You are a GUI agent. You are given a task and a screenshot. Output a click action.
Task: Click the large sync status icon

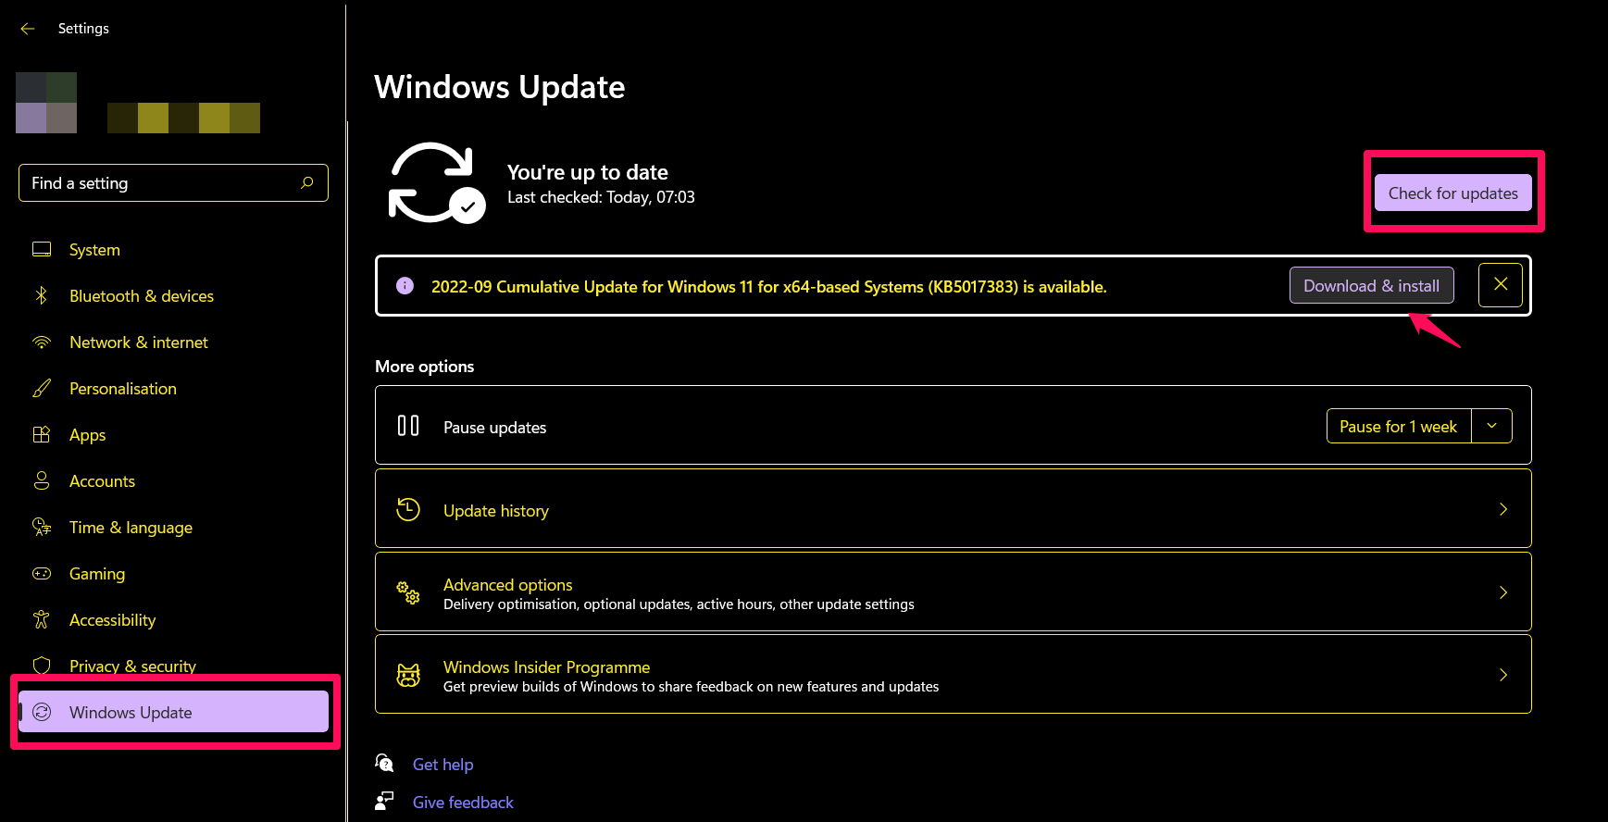[x=436, y=182]
